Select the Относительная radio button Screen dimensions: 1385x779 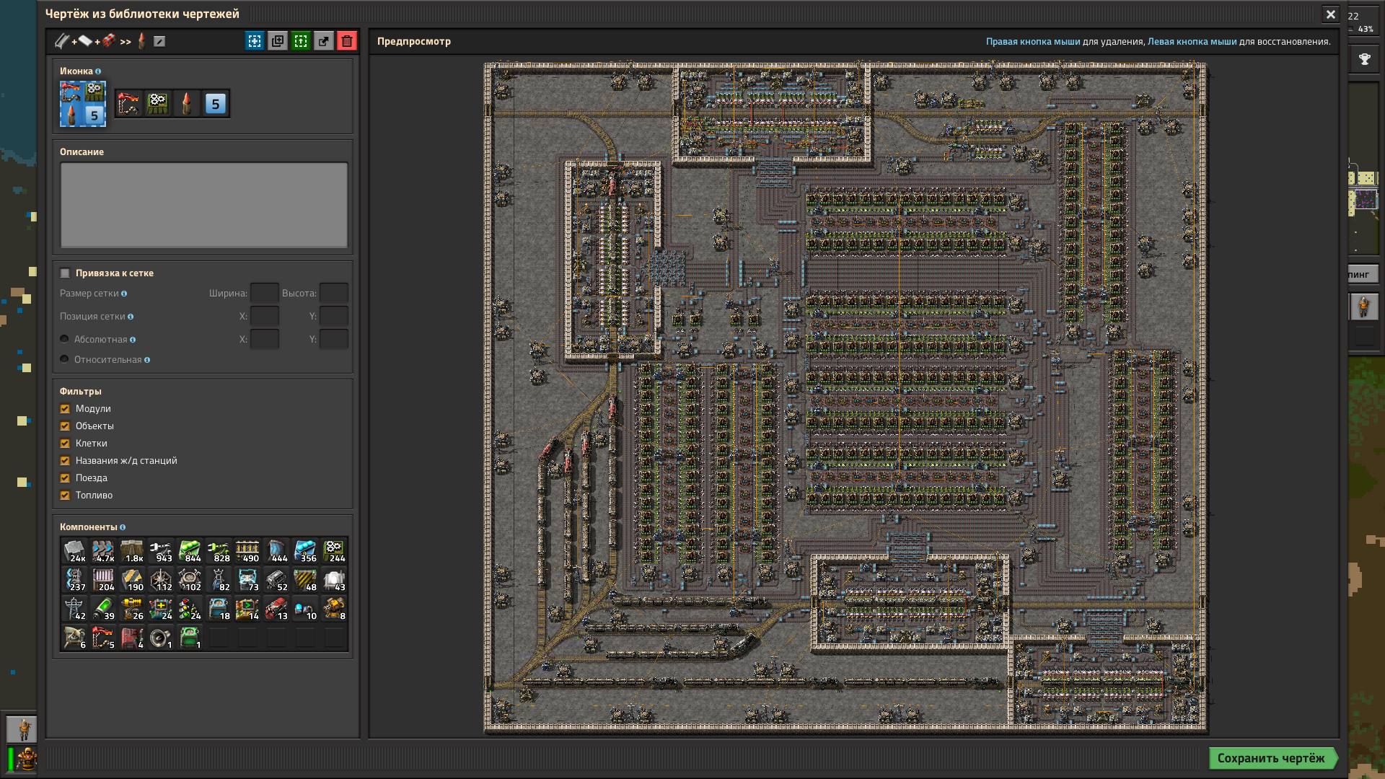click(x=64, y=359)
